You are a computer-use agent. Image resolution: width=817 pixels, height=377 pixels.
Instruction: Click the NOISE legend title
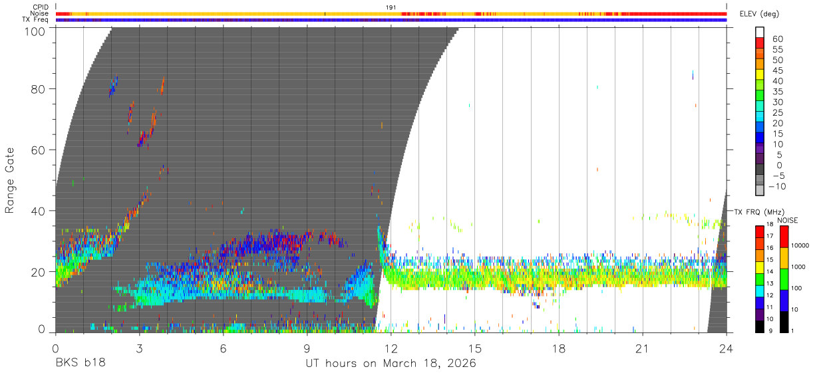pos(788,220)
